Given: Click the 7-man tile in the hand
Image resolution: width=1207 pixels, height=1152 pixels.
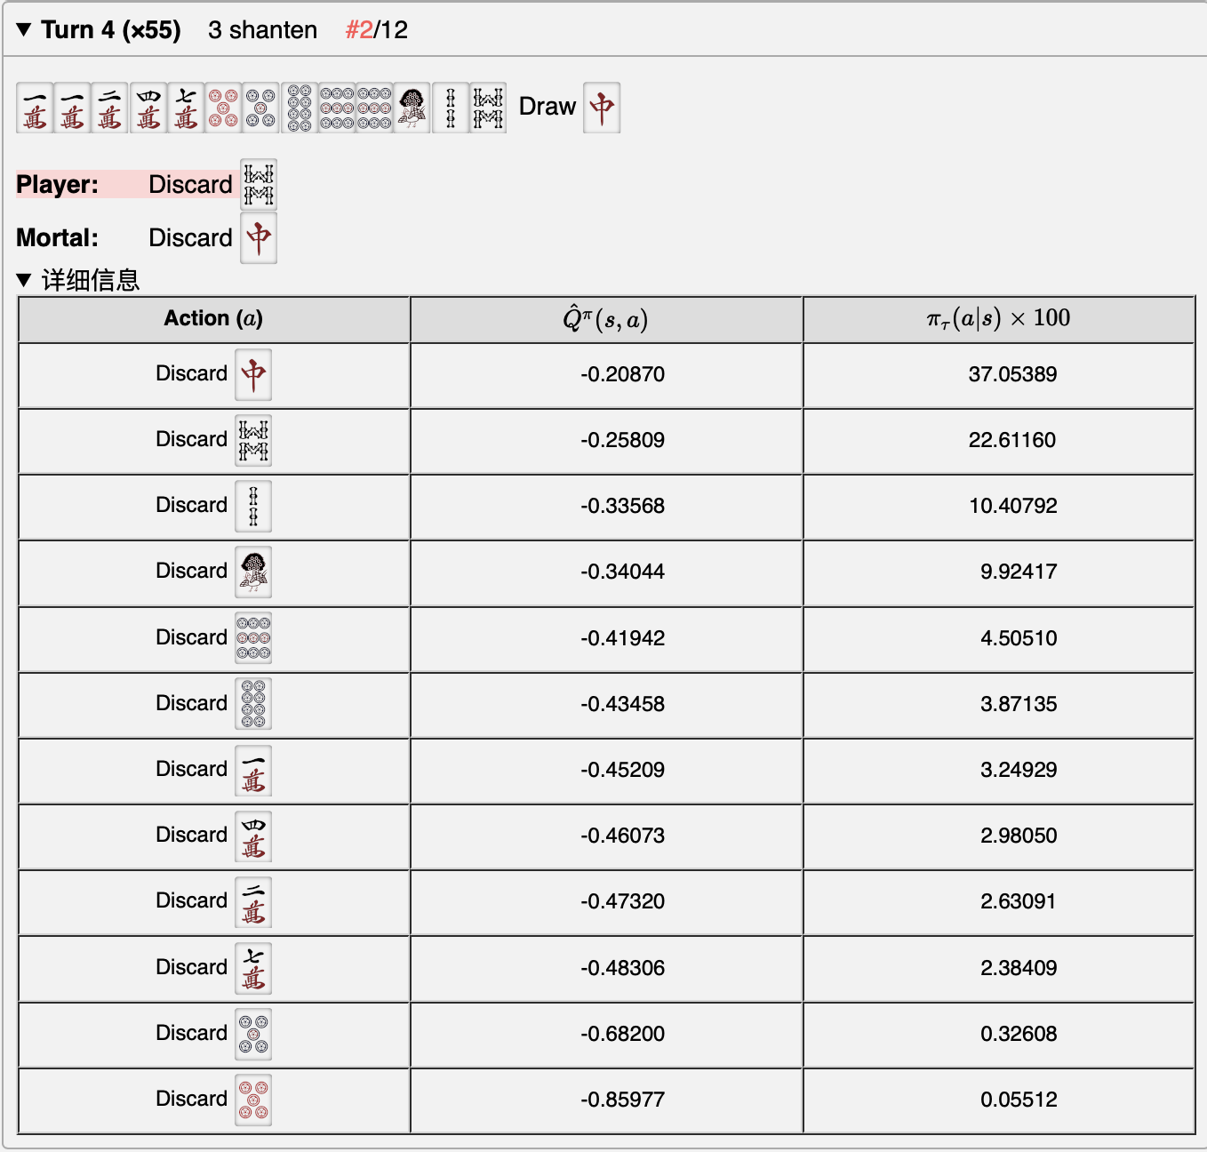Looking at the screenshot, I should 185,108.
